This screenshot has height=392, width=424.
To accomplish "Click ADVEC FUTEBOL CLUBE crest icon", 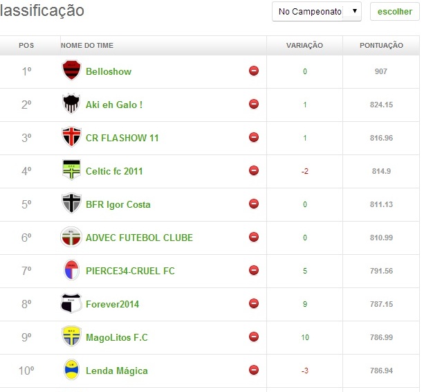I will [71, 237].
